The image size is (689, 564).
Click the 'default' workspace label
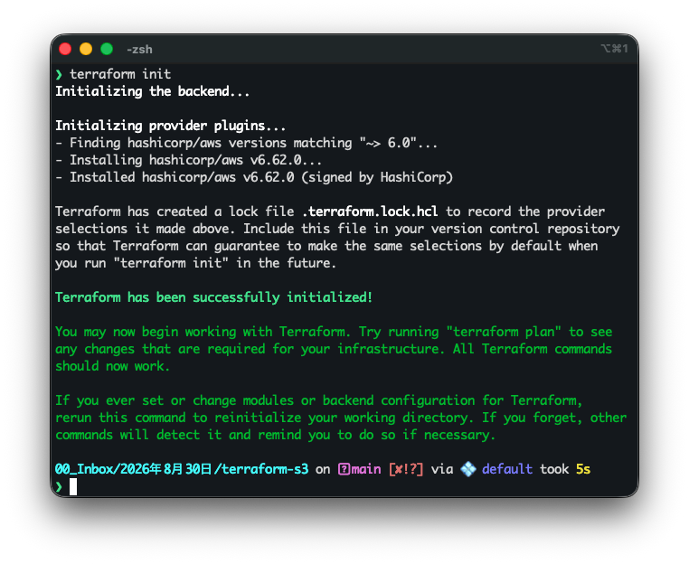point(507,469)
